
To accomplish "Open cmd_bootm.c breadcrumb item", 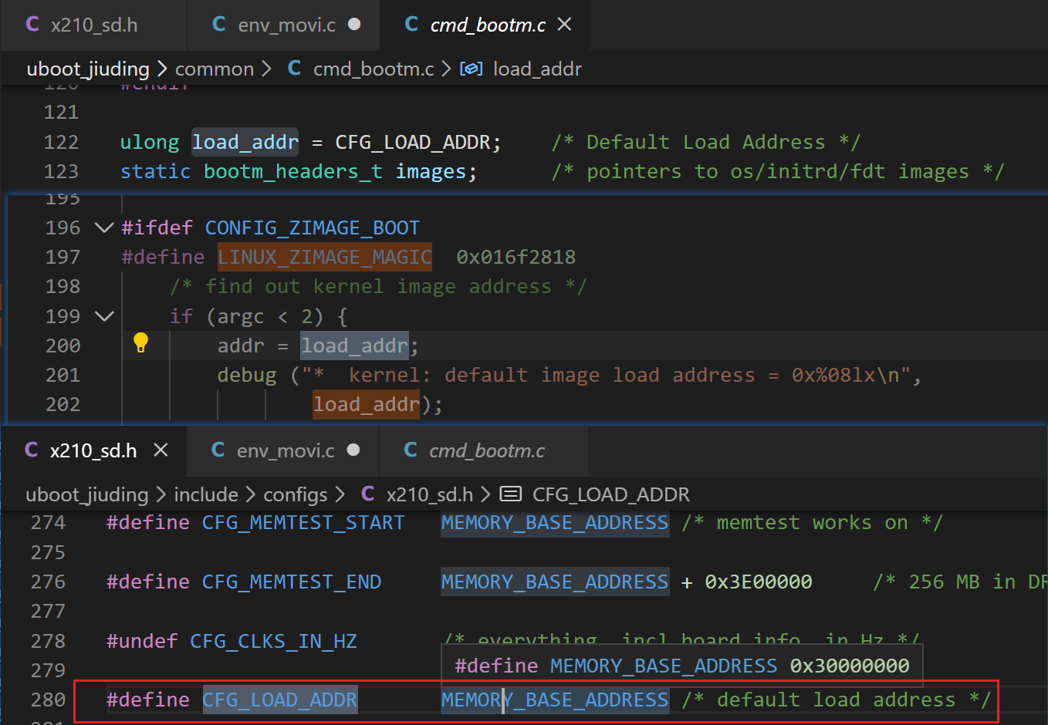I will click(374, 69).
